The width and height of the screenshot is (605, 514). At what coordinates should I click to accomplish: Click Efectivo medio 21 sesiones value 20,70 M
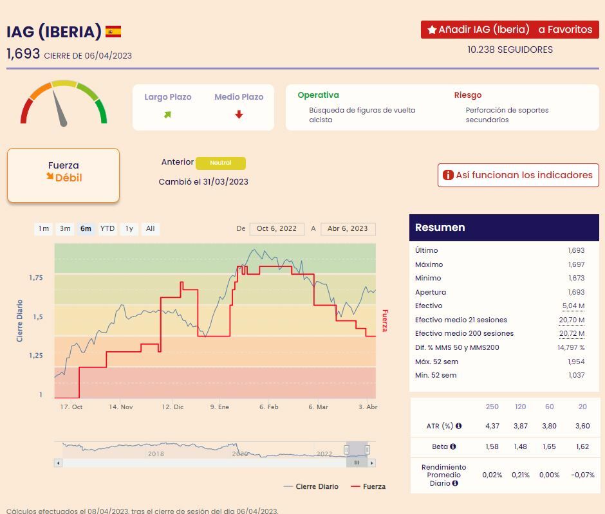(572, 320)
